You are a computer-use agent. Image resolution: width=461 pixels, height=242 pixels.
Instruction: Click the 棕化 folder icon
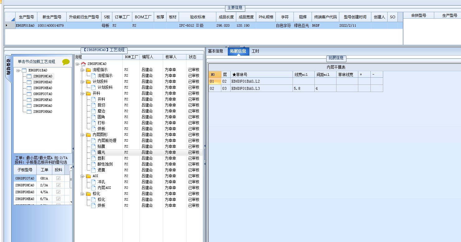pyautogui.click(x=88, y=194)
